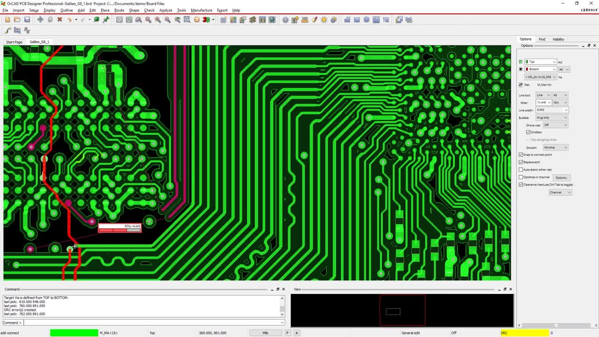Open the active layer dropdown showing Top
The width and height of the screenshot is (599, 337).
pos(554,61)
